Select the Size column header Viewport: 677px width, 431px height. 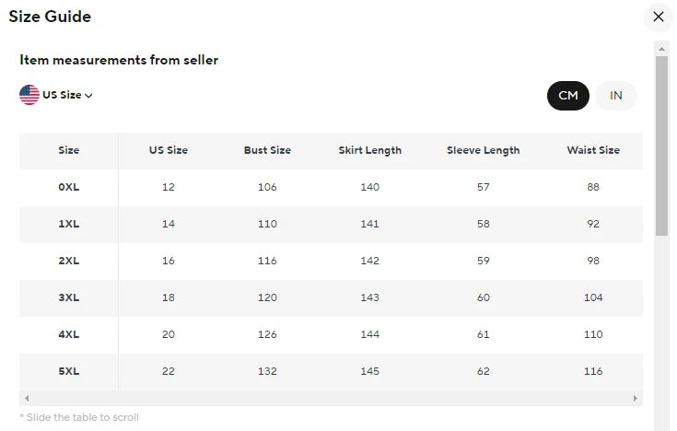point(69,150)
